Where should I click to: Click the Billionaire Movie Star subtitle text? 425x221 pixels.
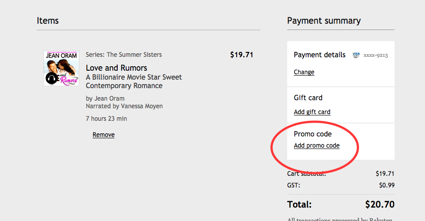[133, 81]
